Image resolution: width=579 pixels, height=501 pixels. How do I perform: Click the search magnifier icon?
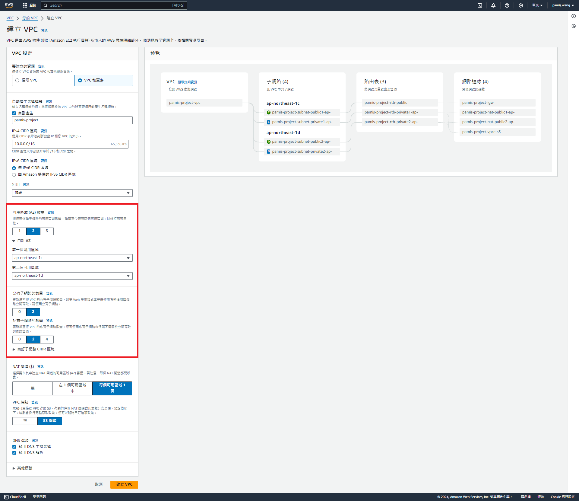pyautogui.click(x=46, y=5)
